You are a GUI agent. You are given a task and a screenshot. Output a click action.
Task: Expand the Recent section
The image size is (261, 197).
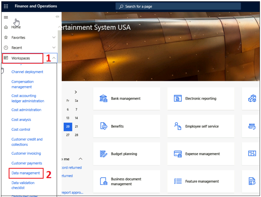coord(54,48)
